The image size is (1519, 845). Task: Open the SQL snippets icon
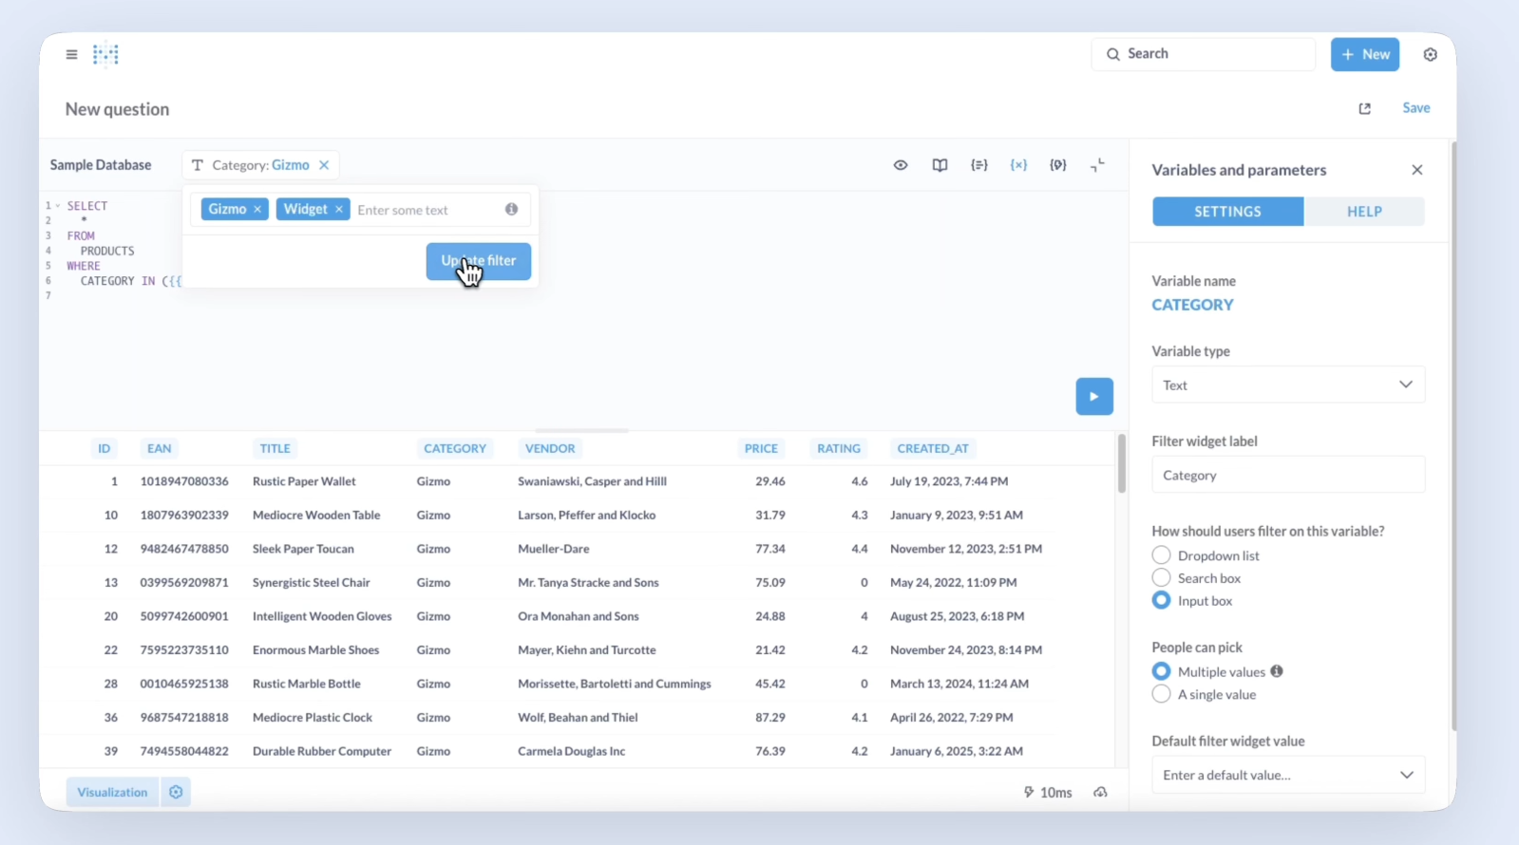coord(979,165)
